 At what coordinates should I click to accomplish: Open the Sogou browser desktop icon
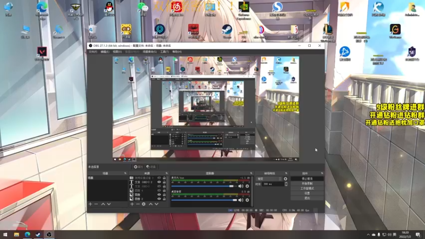277,10
